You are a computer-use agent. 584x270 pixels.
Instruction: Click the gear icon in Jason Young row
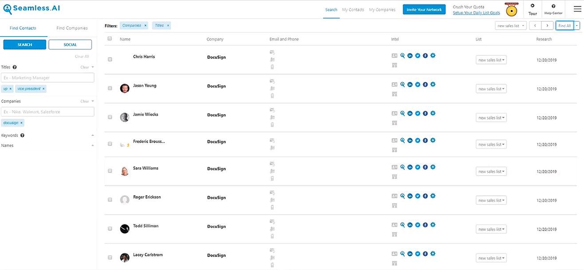click(x=433, y=84)
